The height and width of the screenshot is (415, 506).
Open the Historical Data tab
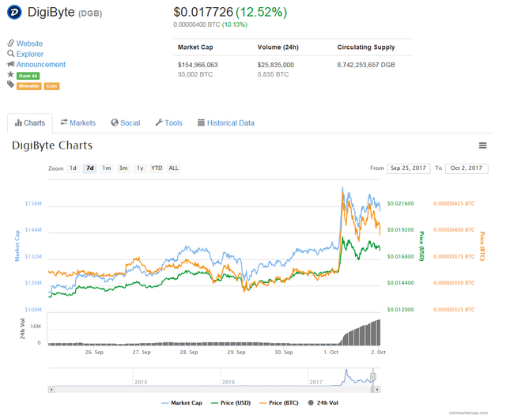point(226,123)
